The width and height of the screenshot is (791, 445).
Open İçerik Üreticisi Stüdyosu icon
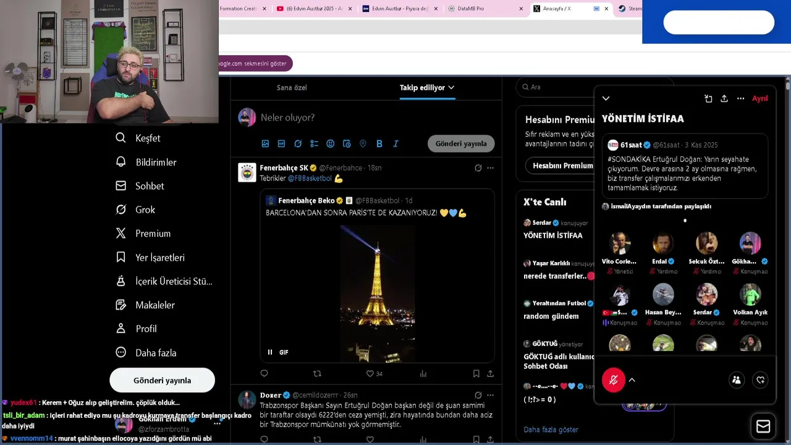pyautogui.click(x=121, y=281)
